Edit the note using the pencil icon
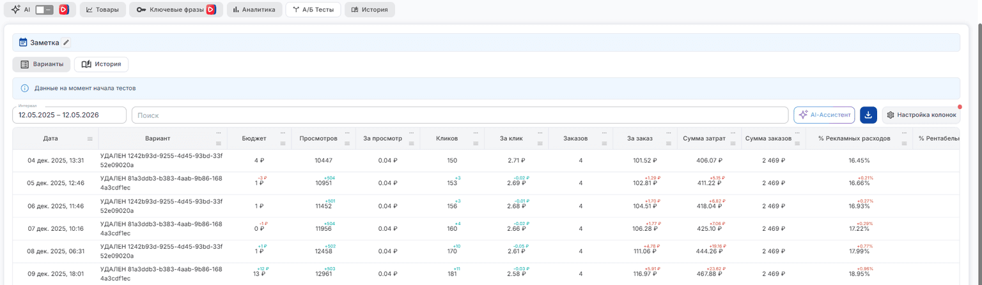 point(66,43)
